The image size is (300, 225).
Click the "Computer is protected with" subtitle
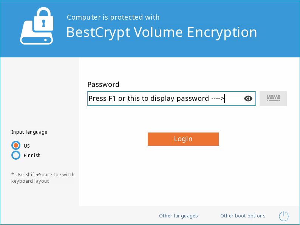[x=113, y=17]
